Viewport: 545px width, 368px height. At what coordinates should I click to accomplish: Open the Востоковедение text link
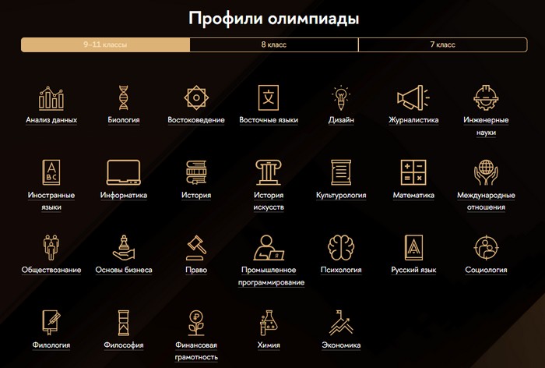click(196, 120)
